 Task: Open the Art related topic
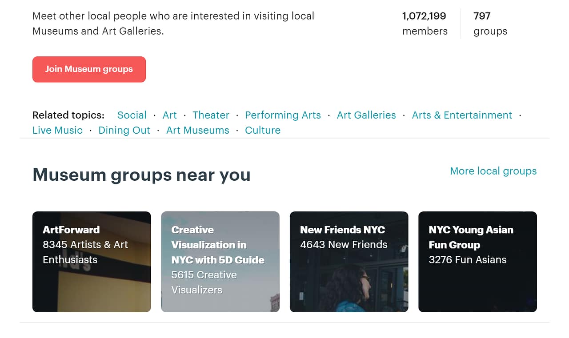(169, 115)
